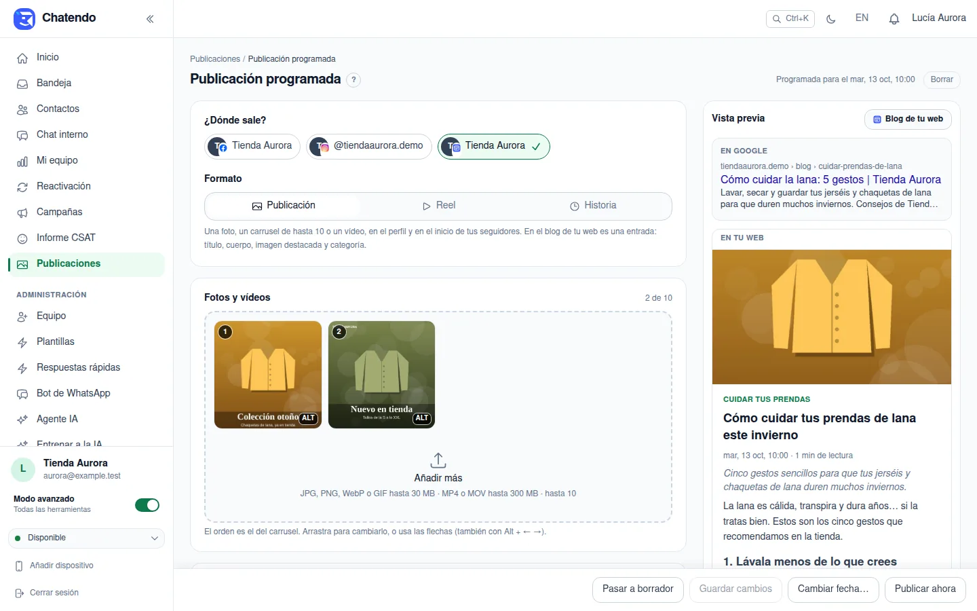
Task: Deselect the checked Tienda Aurora blog channel
Action: click(x=494, y=147)
